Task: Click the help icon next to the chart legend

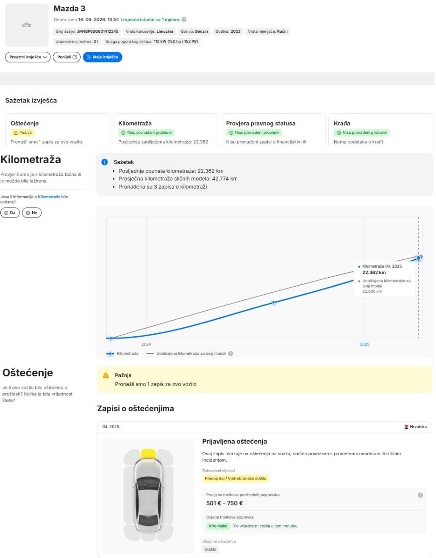Action: [231, 353]
